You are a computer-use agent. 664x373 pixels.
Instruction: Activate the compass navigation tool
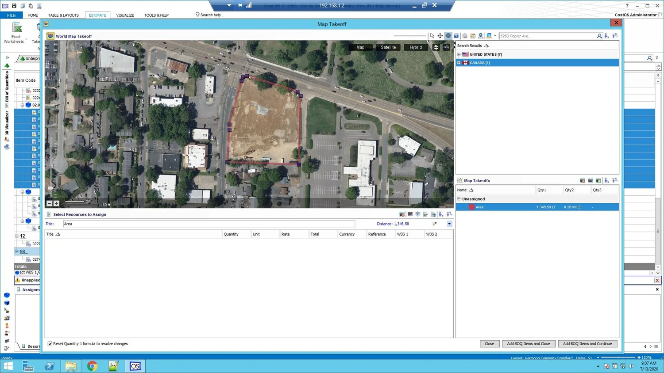pos(448,36)
